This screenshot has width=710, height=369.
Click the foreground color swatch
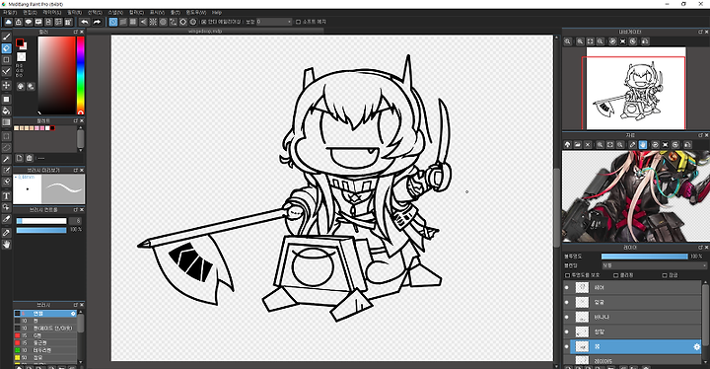(20, 42)
